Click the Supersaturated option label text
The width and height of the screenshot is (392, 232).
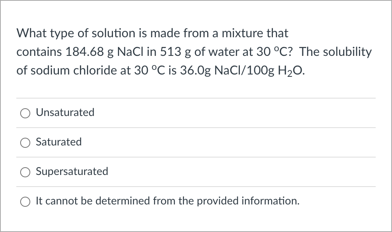72,171
